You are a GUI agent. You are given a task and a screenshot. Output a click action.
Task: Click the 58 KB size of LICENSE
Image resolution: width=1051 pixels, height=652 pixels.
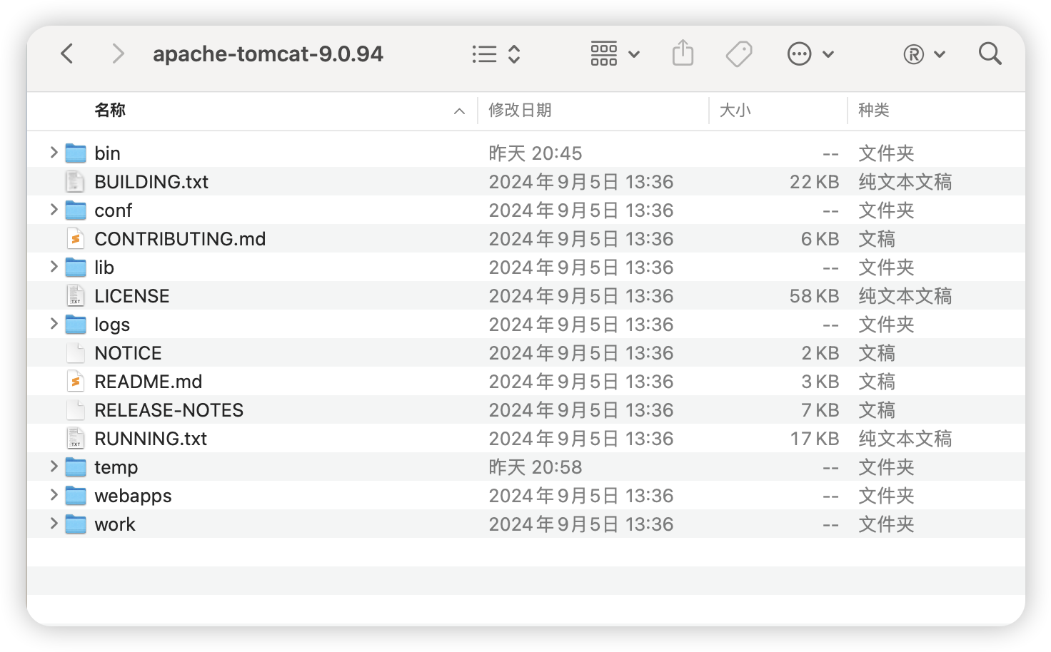click(815, 296)
